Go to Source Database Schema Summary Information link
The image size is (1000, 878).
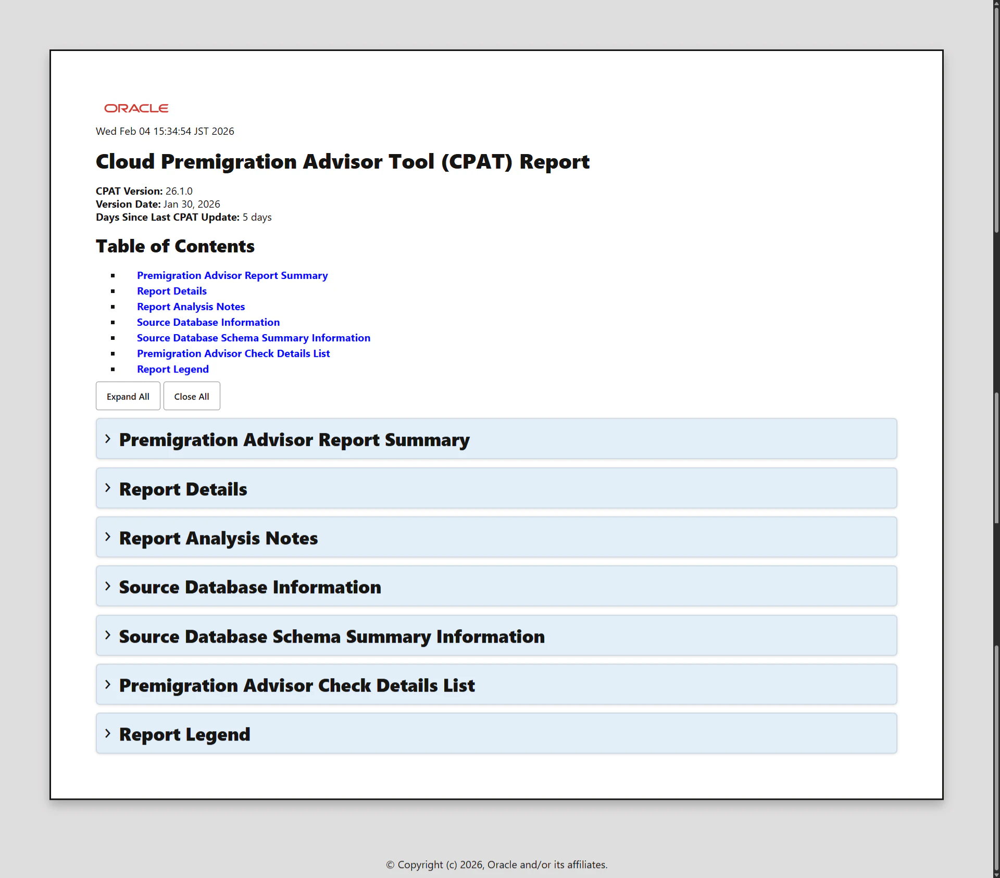(x=254, y=338)
